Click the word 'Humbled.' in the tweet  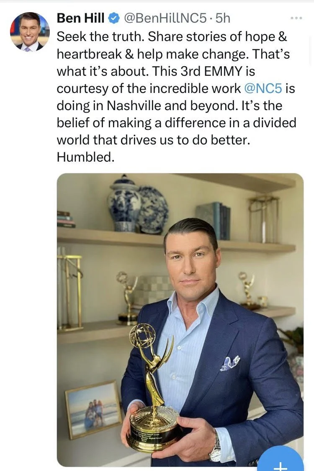(x=86, y=157)
